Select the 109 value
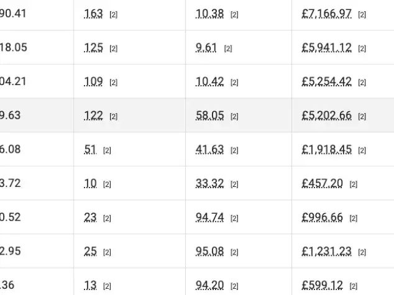 93,81
